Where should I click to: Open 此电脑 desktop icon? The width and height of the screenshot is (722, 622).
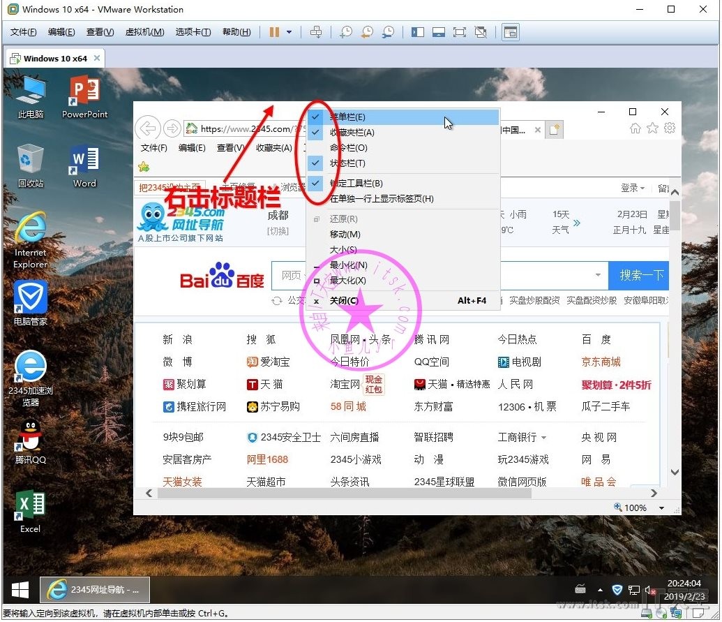coord(31,98)
